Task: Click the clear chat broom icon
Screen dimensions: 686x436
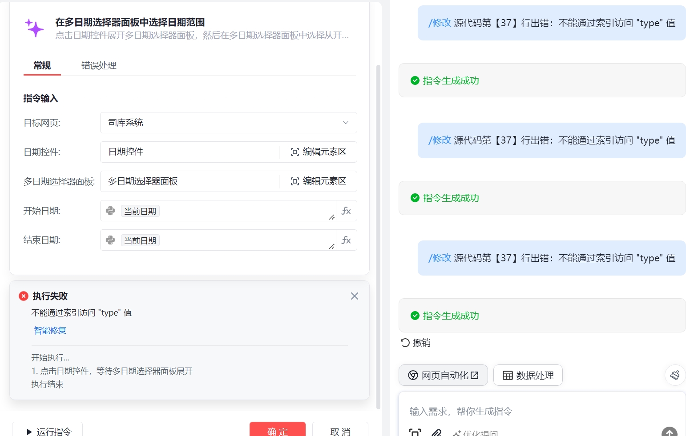Action: (x=675, y=375)
